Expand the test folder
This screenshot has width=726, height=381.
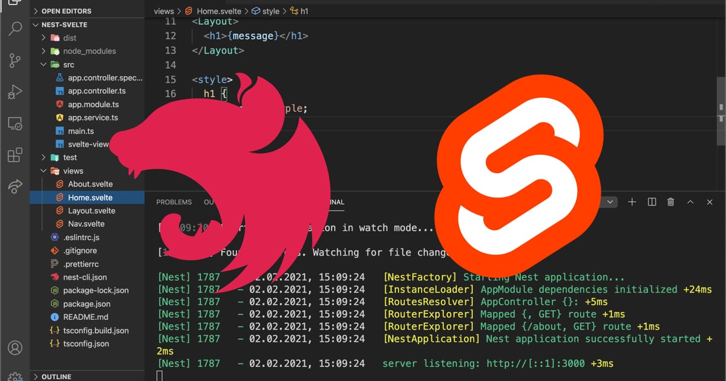[42, 157]
